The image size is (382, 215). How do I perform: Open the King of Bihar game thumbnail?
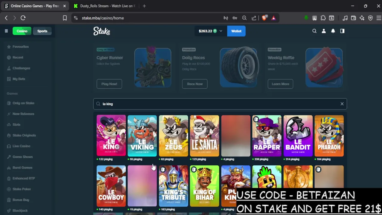204,186
